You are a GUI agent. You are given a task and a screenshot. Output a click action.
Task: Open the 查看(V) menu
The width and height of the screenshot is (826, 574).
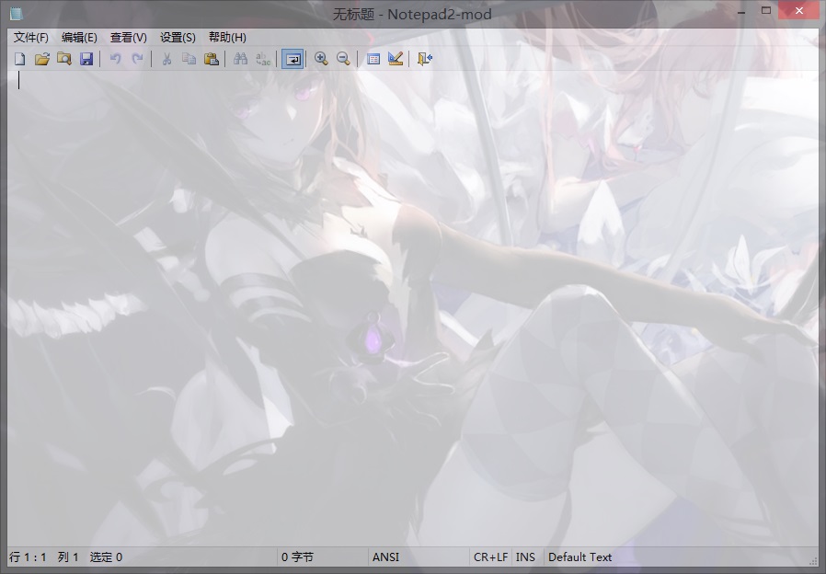[x=128, y=38]
